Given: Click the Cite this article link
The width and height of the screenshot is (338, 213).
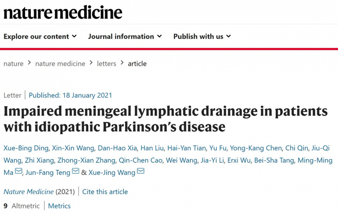Looking at the screenshot, I should click(105, 192).
